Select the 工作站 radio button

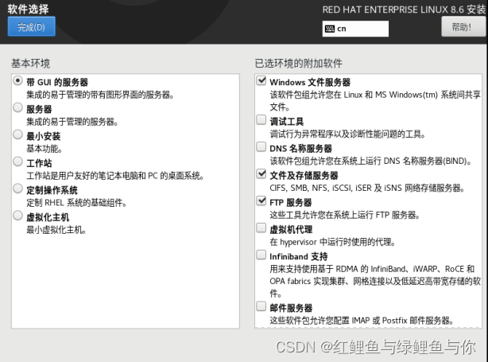17,162
